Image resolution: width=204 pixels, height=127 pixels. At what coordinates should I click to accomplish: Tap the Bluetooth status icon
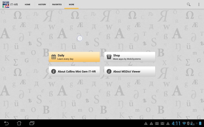188,123
